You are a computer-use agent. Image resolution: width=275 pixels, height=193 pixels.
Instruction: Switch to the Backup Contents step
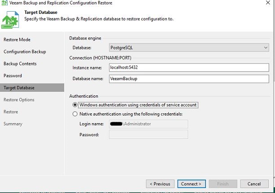click(x=20, y=64)
